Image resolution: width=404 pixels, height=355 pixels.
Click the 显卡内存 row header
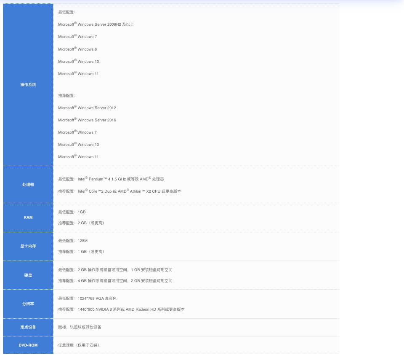click(28, 246)
